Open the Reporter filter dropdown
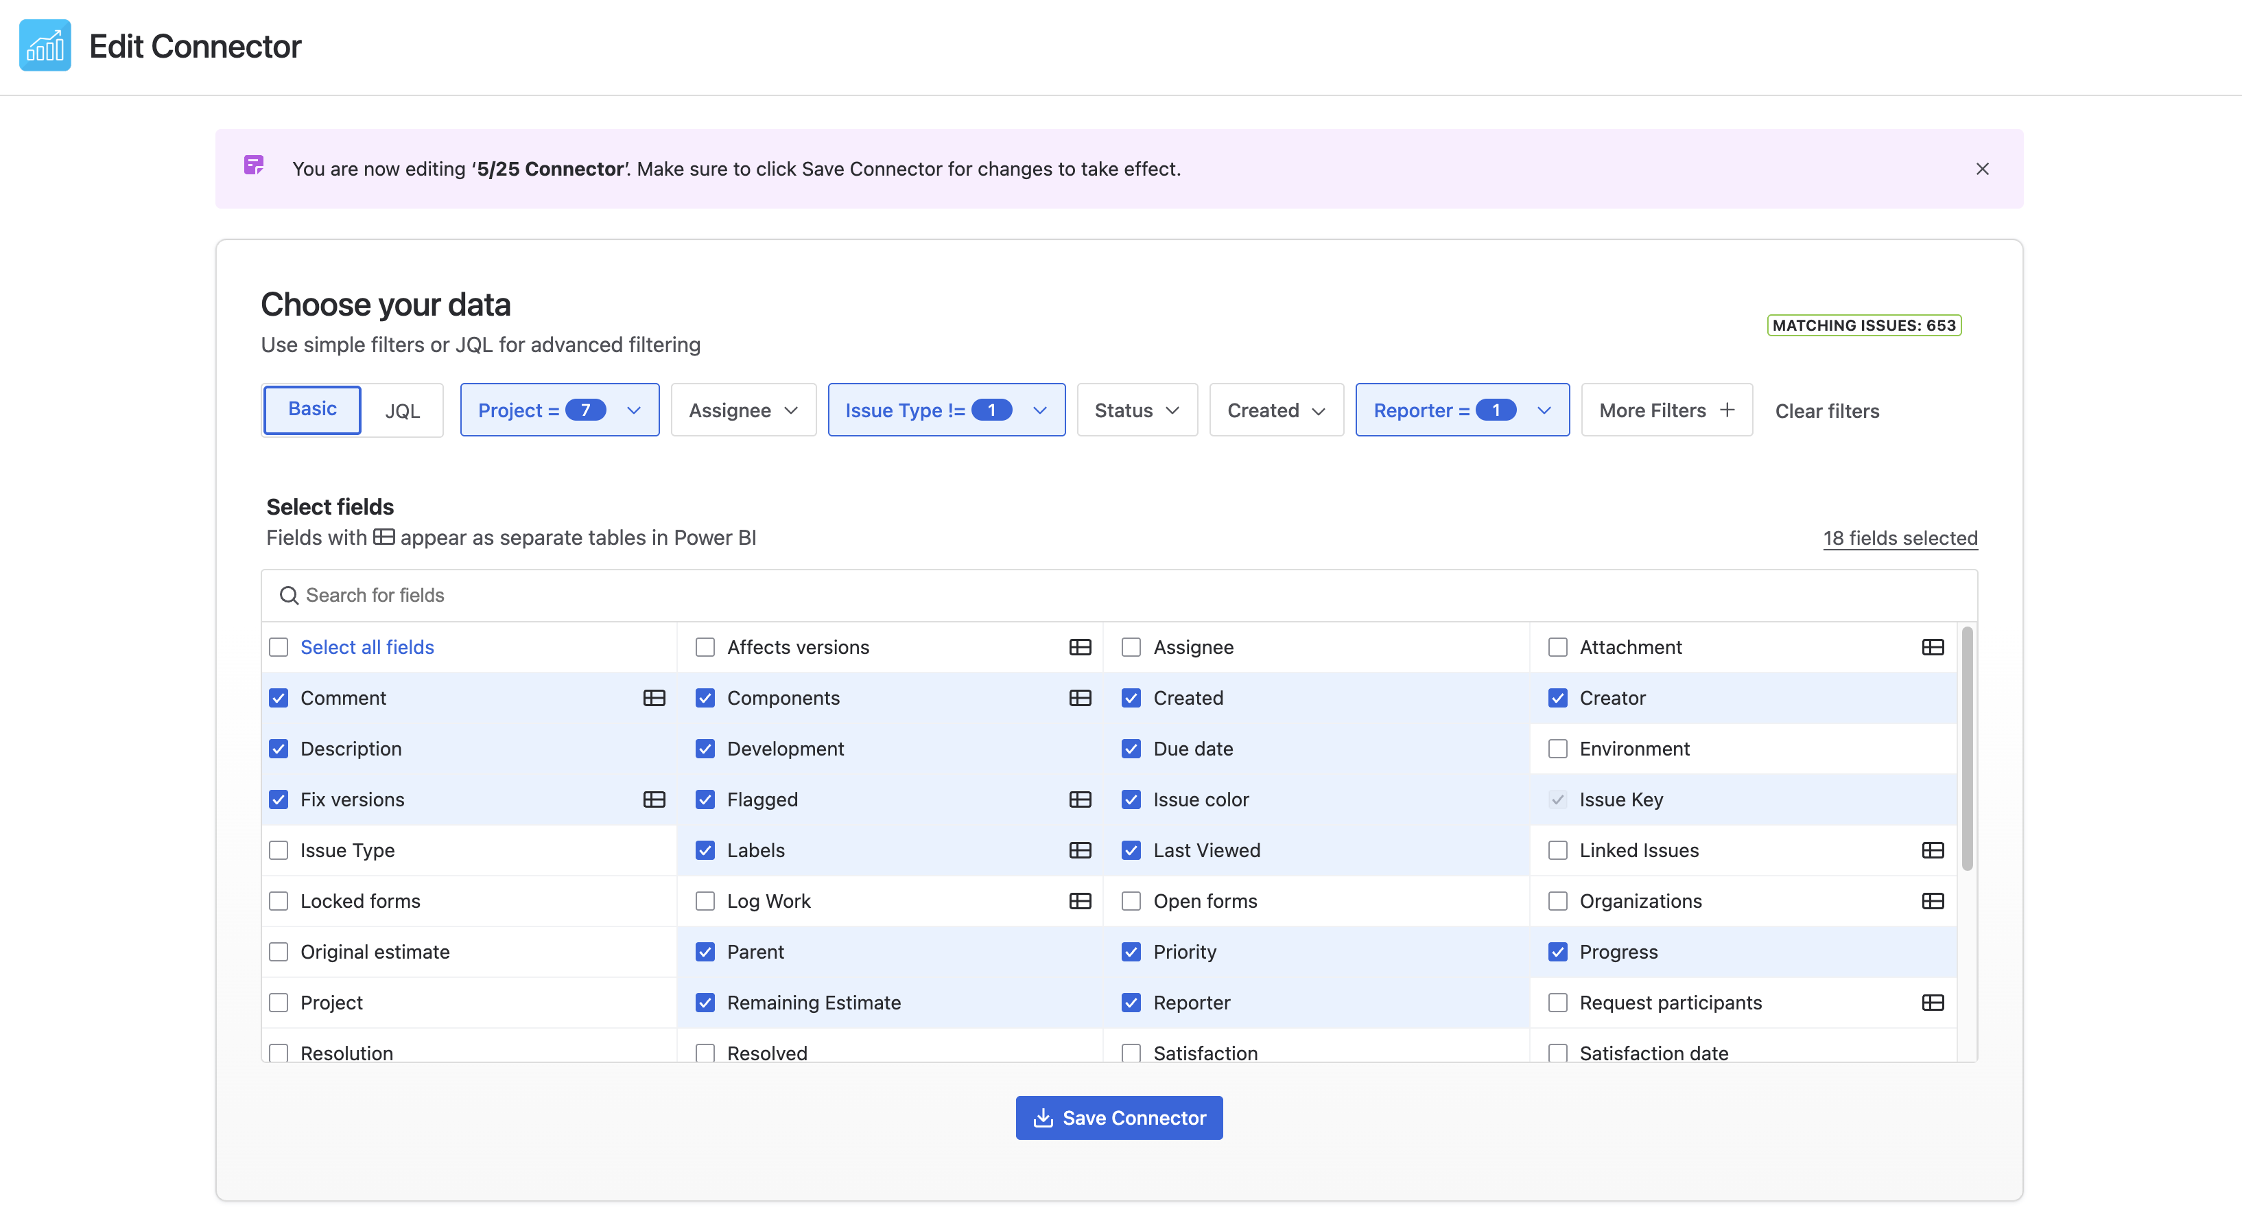Screen dimensions: 2242x1227 [1462, 410]
